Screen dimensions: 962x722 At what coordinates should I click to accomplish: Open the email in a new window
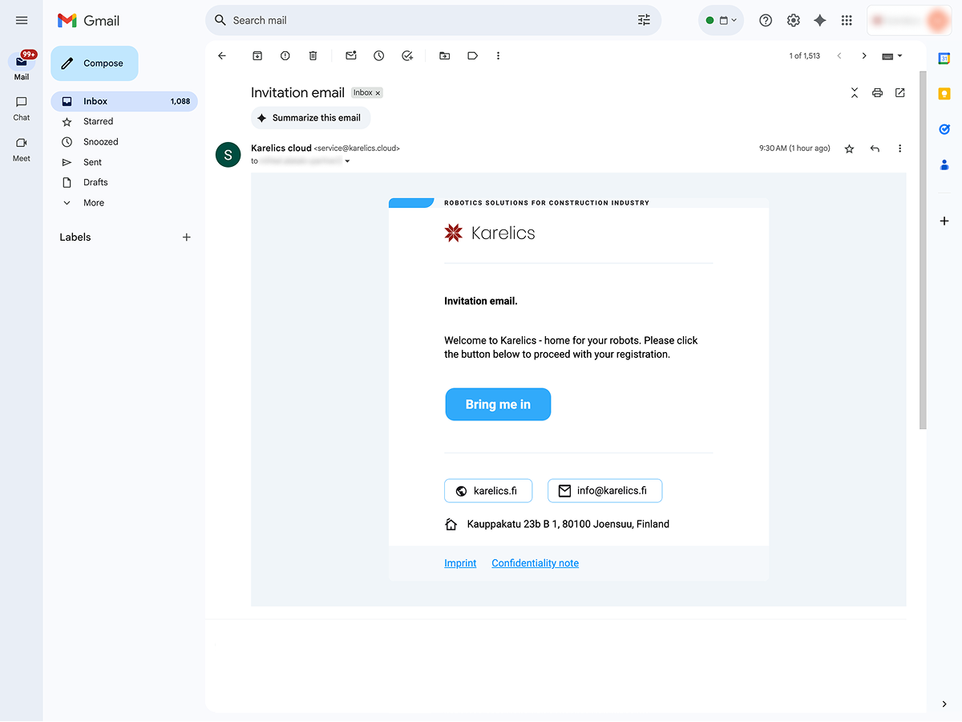click(x=900, y=93)
